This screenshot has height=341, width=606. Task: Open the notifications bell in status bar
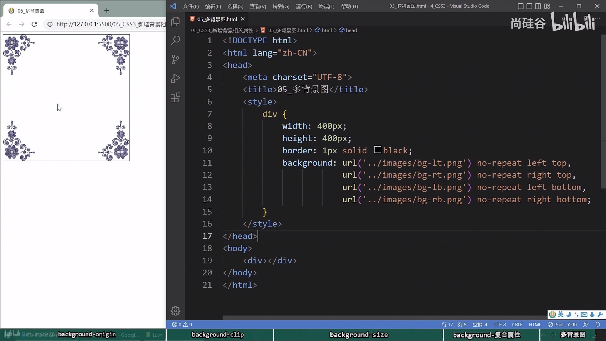click(598, 324)
